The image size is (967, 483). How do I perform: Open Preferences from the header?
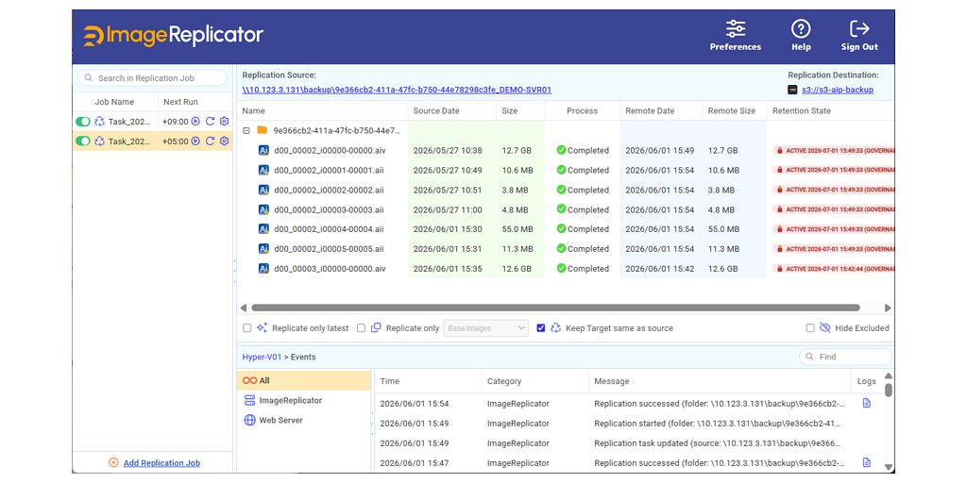click(735, 36)
